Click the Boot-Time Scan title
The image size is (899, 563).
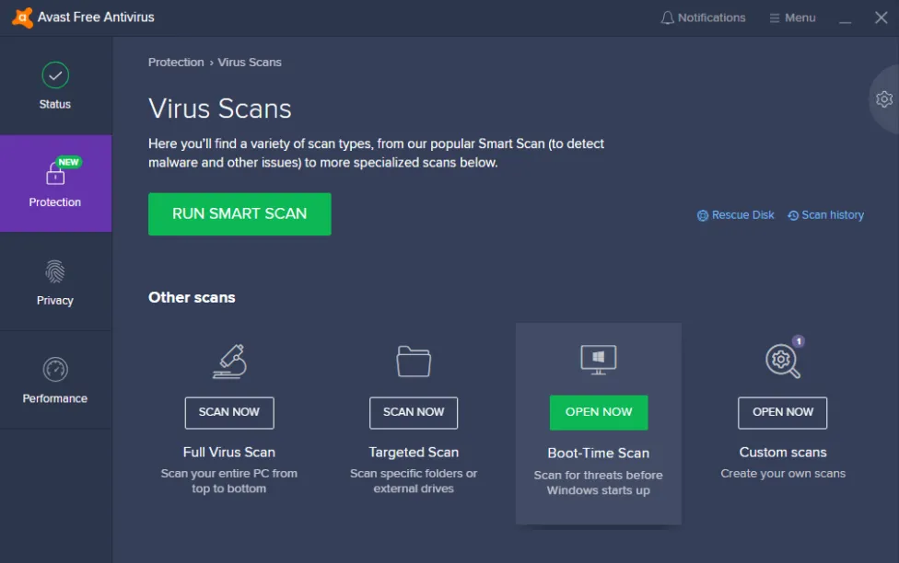[x=599, y=453]
